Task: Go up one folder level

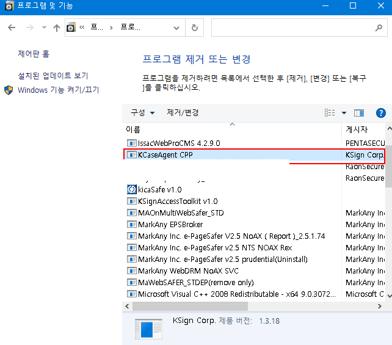Action: pos(57,27)
